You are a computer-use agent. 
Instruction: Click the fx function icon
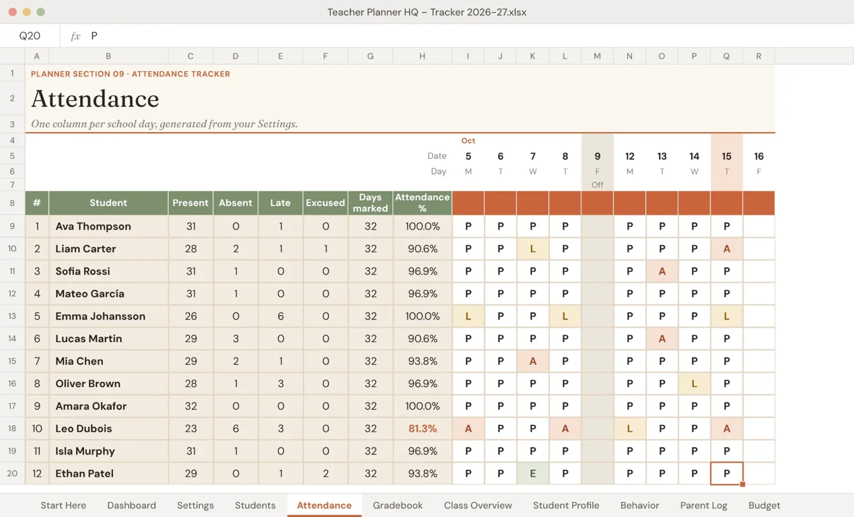(75, 36)
